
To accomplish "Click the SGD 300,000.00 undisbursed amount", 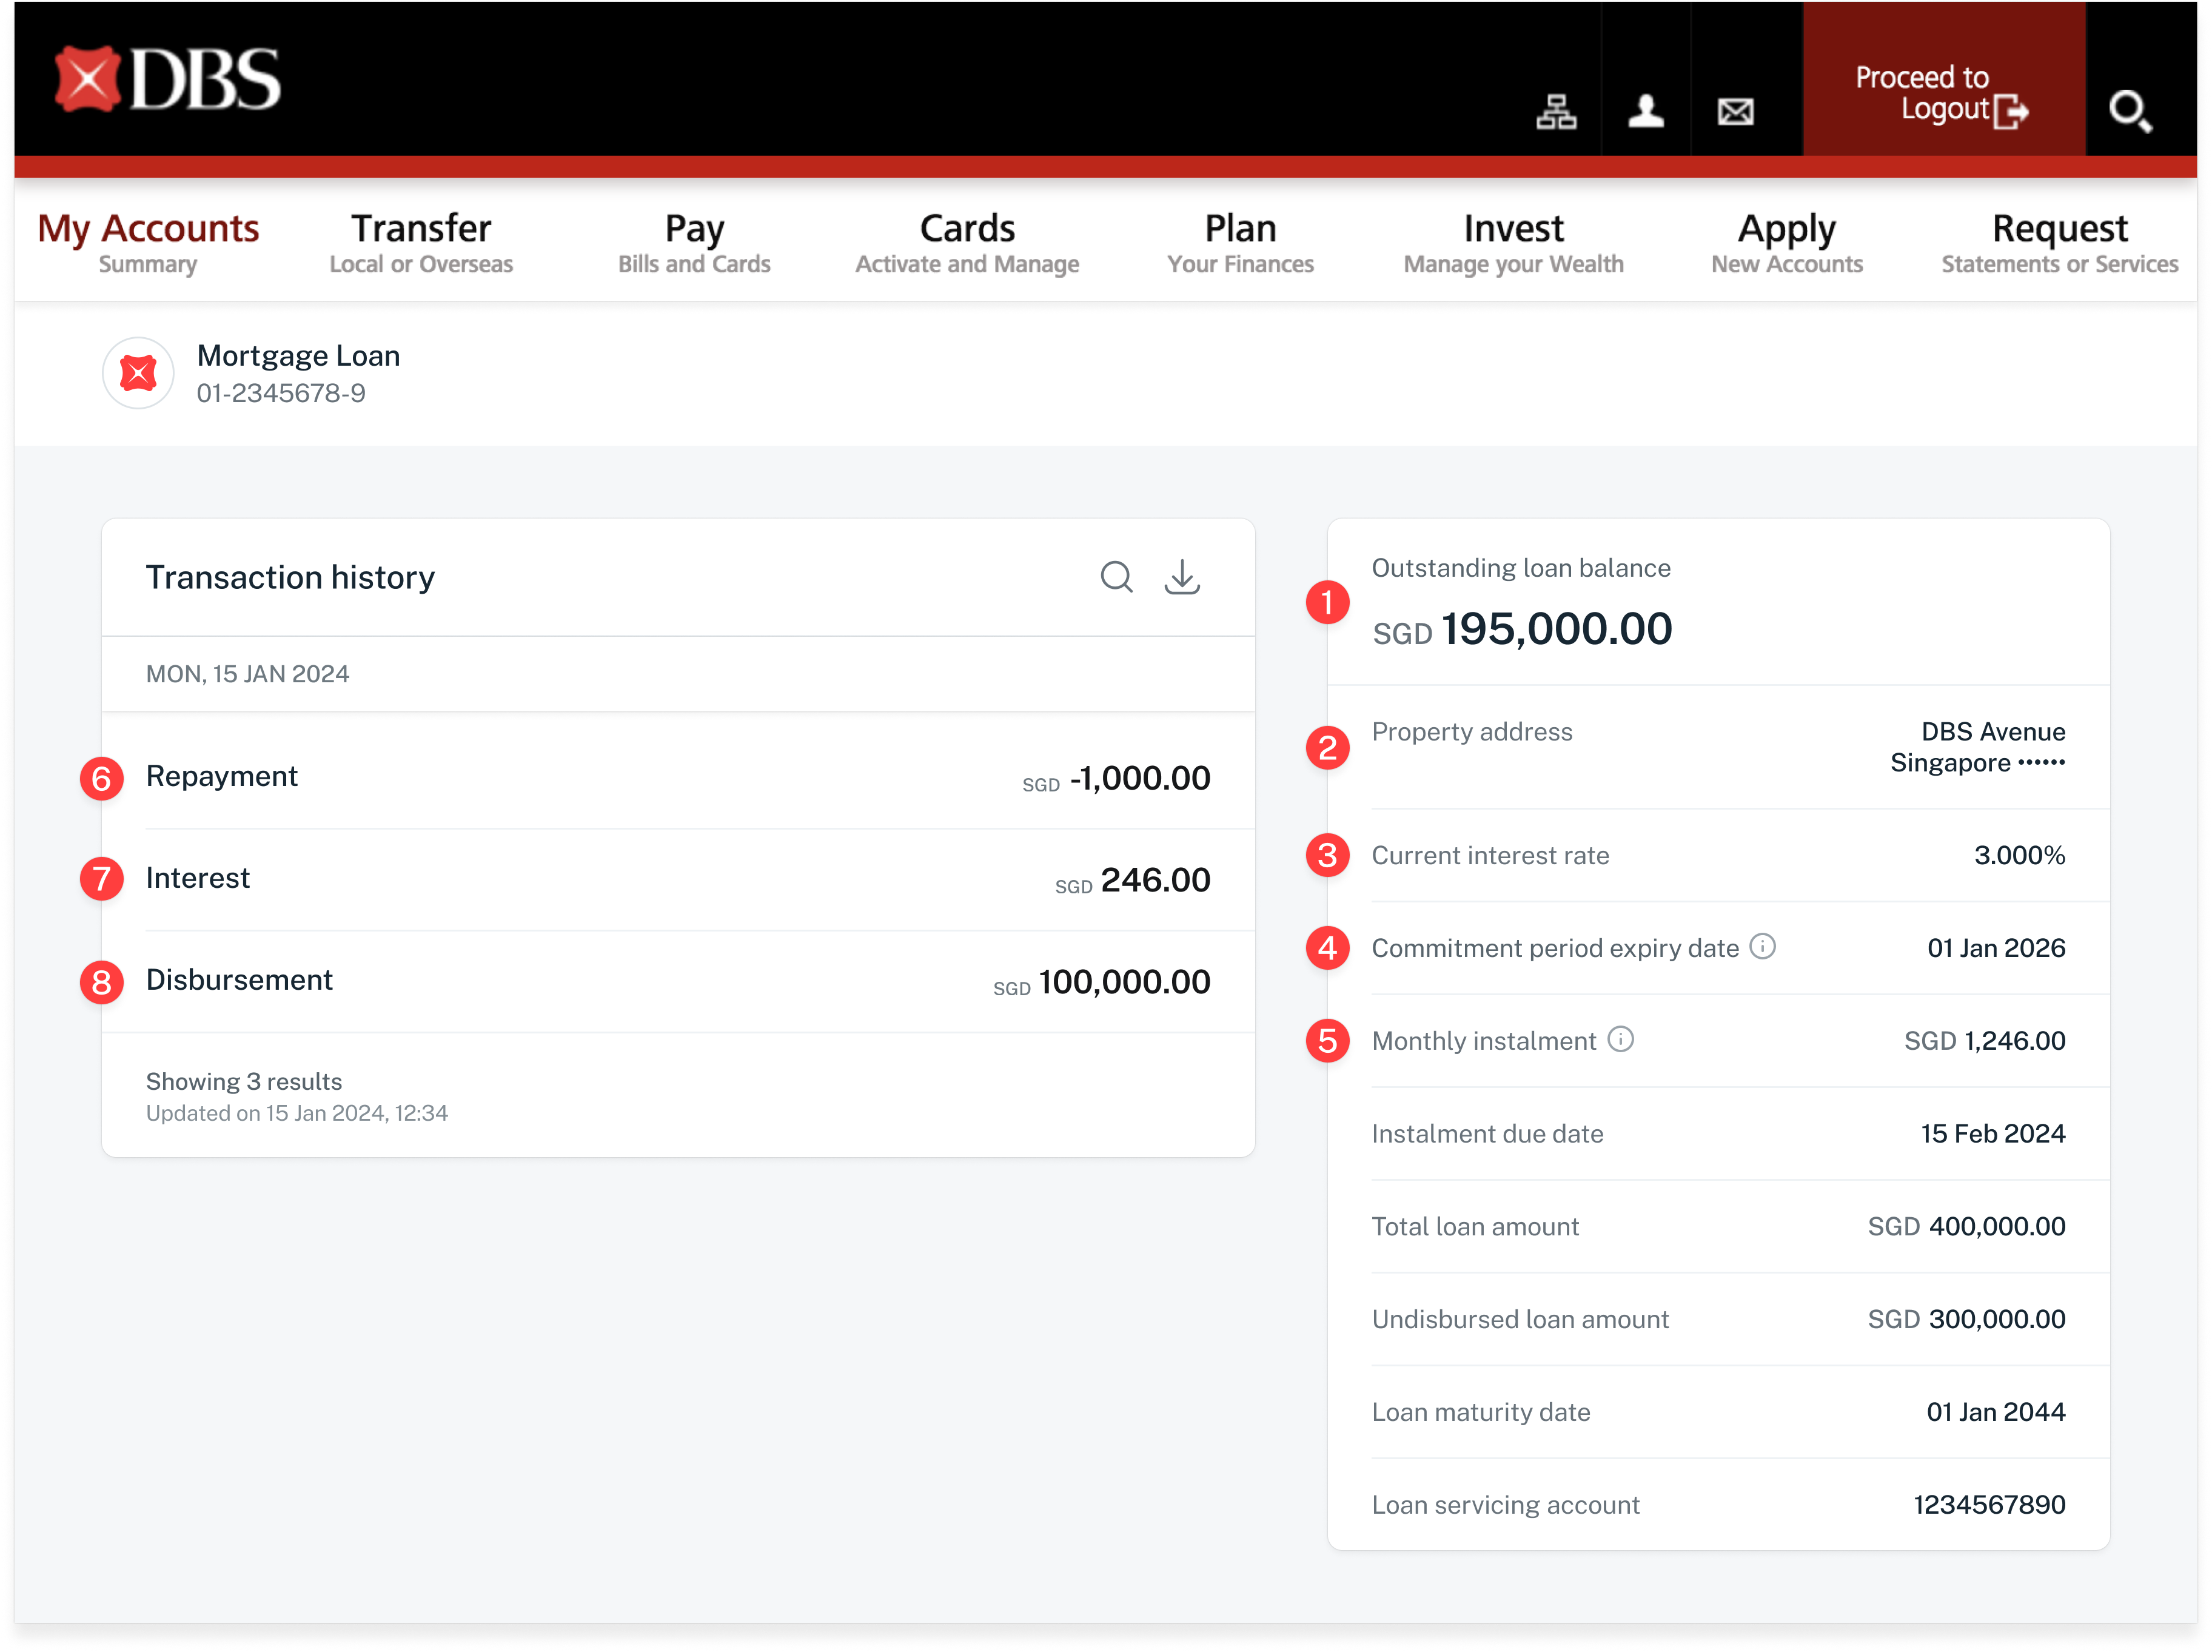I will (1966, 1319).
